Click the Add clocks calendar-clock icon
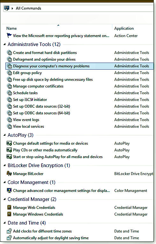 point(9,231)
